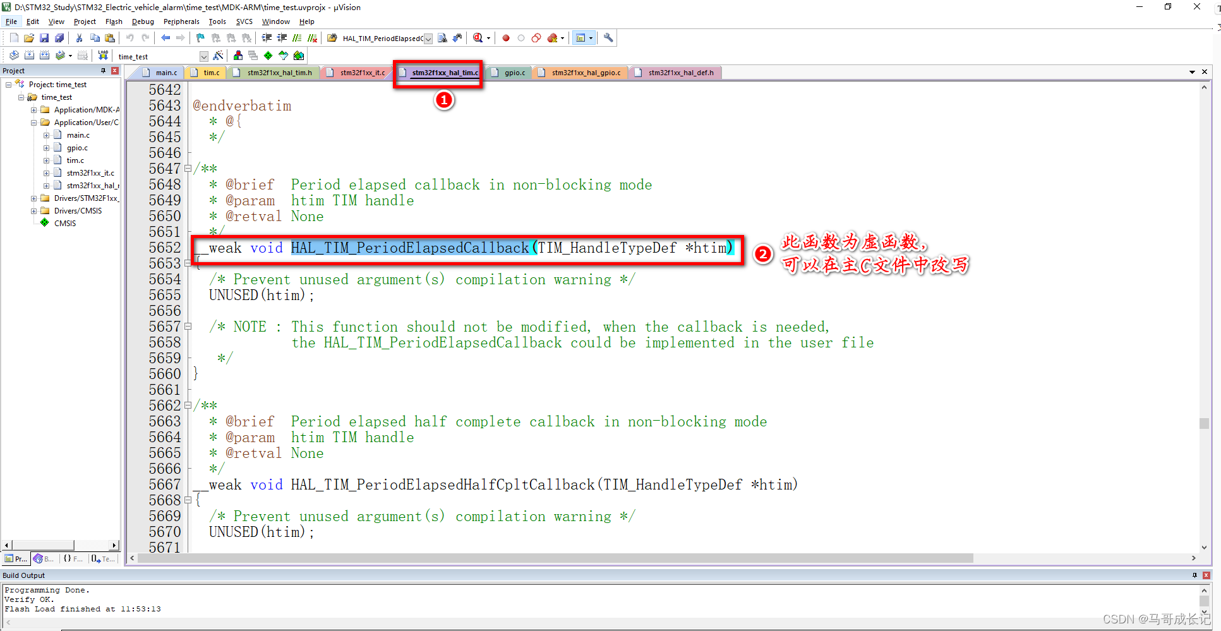Toggle code fold at line 5657
Image resolution: width=1221 pixels, height=631 pixels.
click(188, 327)
